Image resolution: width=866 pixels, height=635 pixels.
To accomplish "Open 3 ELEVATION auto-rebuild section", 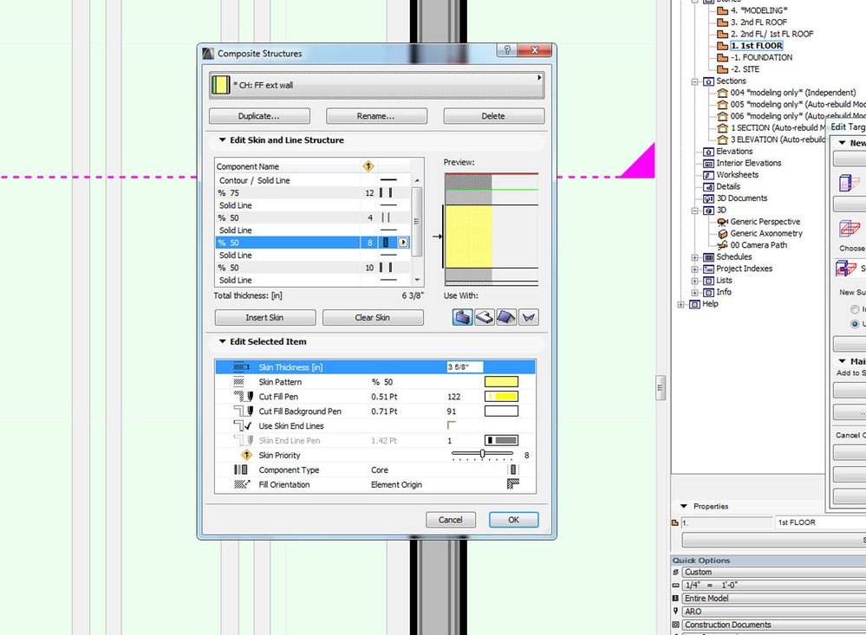I will (778, 139).
